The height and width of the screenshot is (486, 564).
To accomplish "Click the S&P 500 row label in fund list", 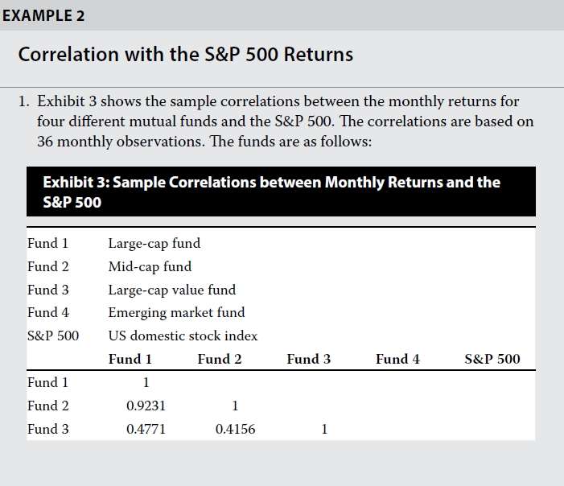I will [x=53, y=336].
